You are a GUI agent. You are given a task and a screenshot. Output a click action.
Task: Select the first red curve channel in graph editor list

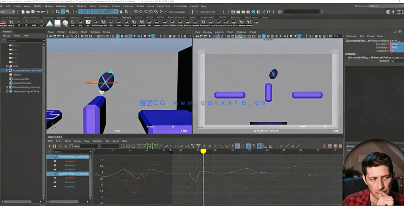[x=70, y=161]
